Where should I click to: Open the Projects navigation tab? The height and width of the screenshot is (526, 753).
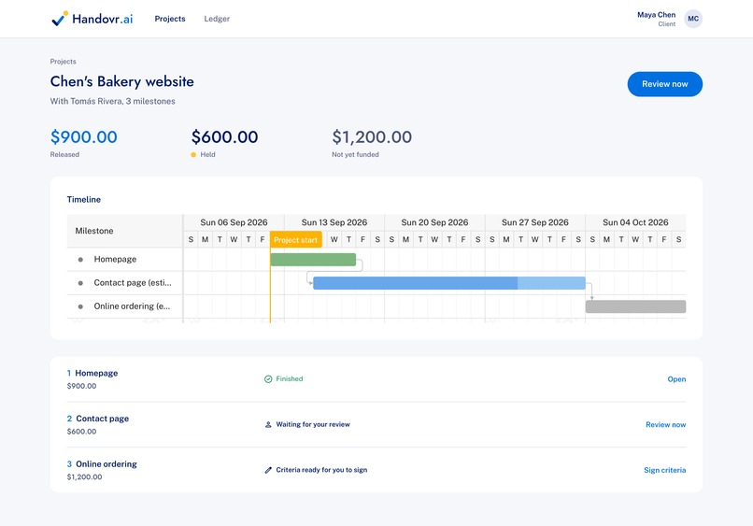coord(170,19)
